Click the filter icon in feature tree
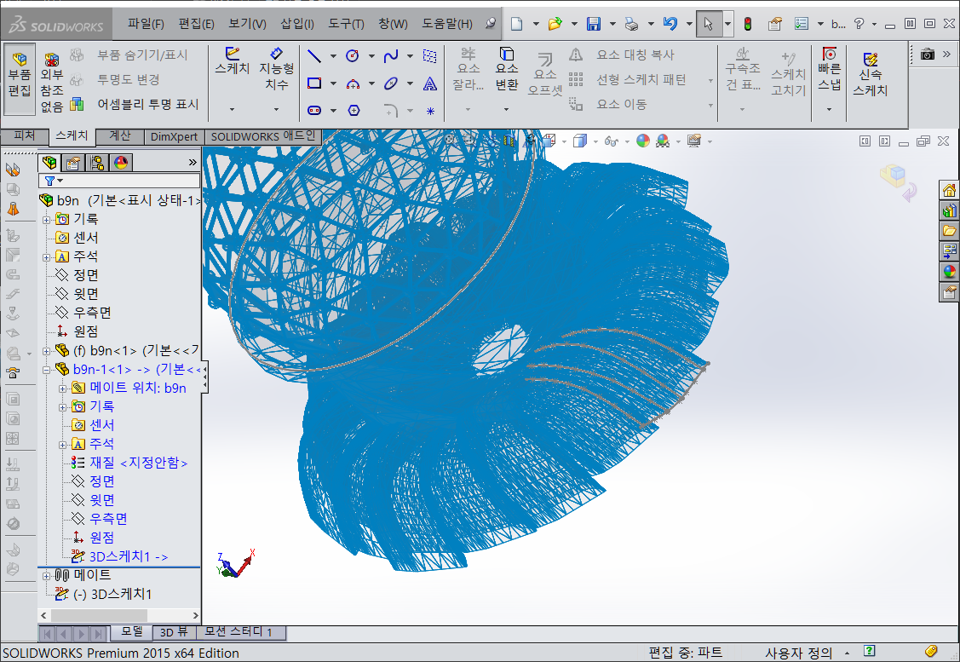Image resolution: width=960 pixels, height=662 pixels. click(49, 181)
